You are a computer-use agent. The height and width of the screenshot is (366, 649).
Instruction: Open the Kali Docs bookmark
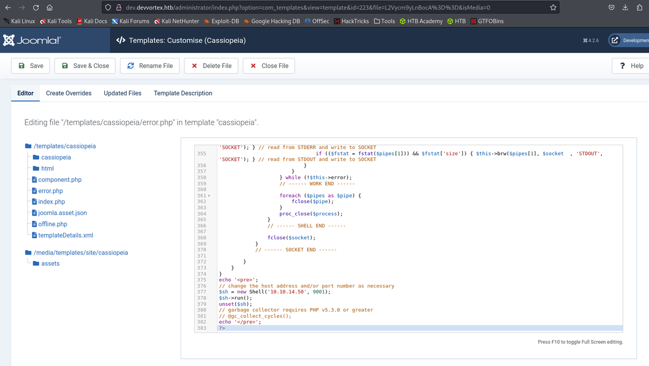[91, 21]
